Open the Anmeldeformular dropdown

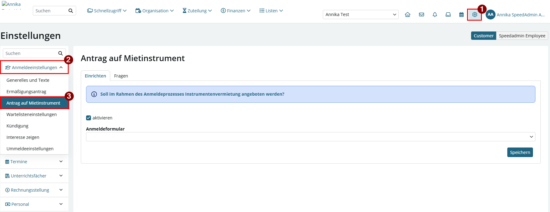pos(310,137)
